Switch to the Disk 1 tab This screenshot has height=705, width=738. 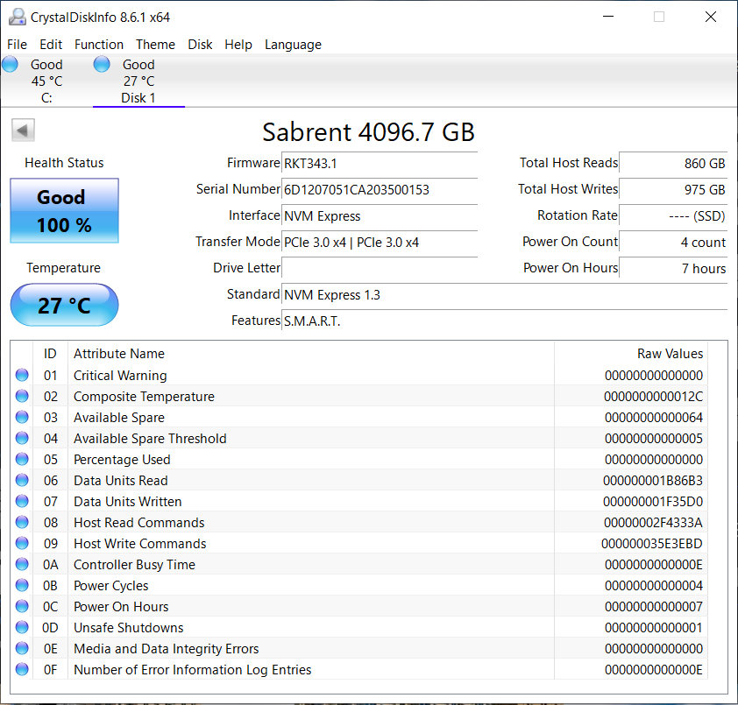pyautogui.click(x=138, y=81)
